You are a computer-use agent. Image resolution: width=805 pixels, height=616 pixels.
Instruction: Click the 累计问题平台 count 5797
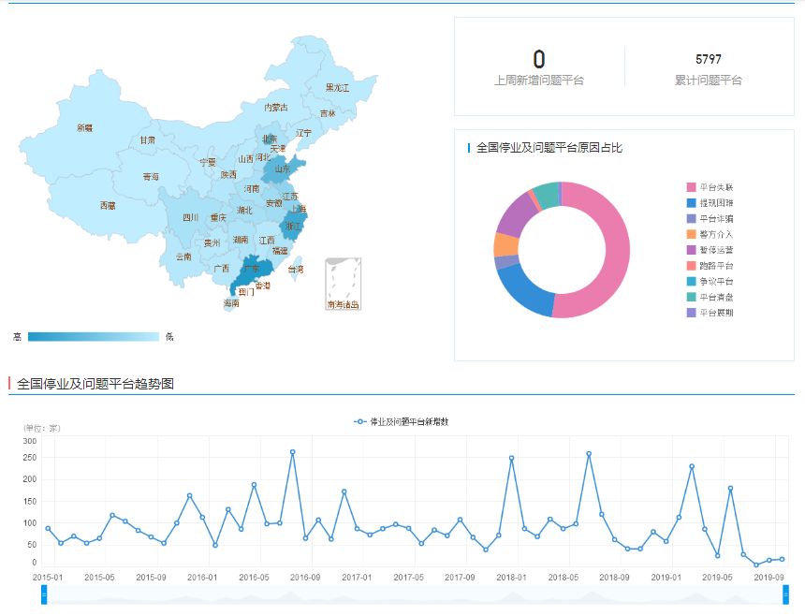tap(709, 59)
